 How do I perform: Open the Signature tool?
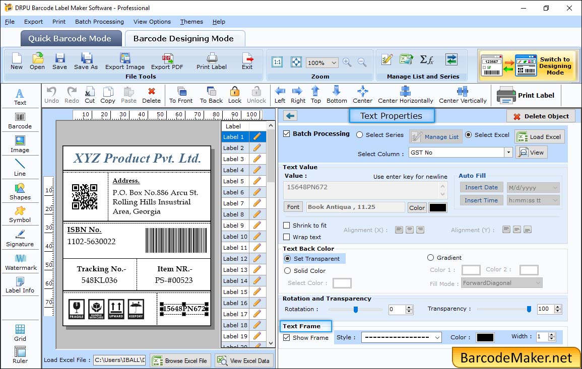(x=20, y=238)
